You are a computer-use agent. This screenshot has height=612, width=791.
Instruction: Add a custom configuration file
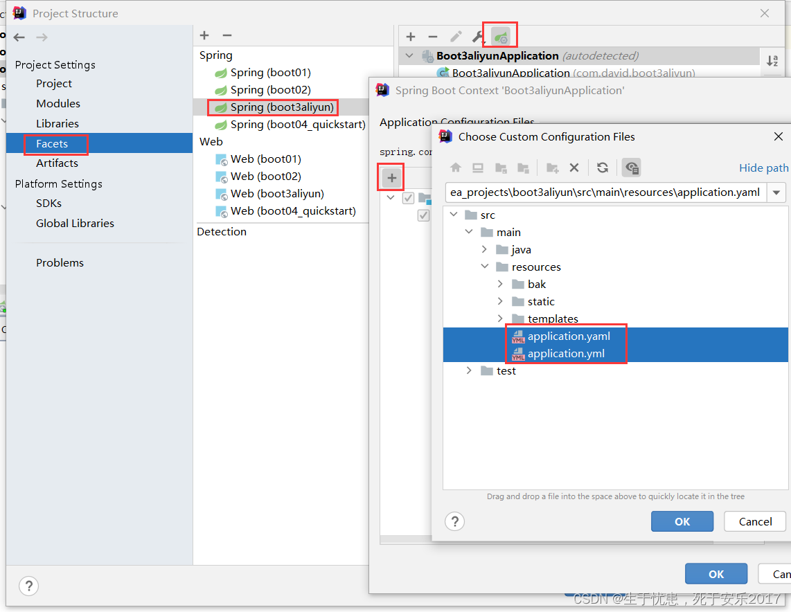(x=392, y=177)
